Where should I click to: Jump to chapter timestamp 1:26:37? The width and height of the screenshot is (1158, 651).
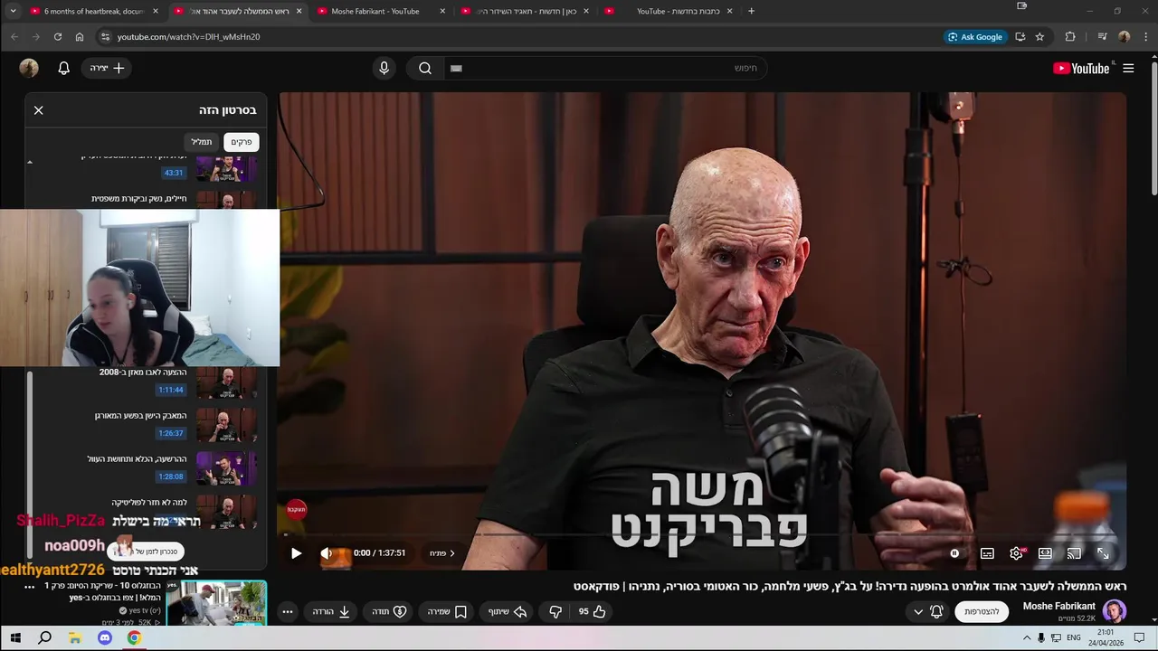pyautogui.click(x=171, y=433)
